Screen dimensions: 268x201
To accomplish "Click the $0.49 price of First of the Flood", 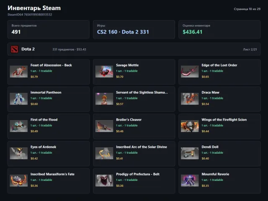I will (34, 131).
